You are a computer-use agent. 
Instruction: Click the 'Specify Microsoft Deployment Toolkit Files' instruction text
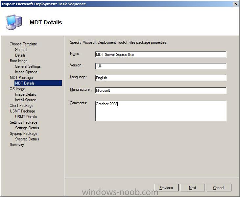[x=118, y=42]
